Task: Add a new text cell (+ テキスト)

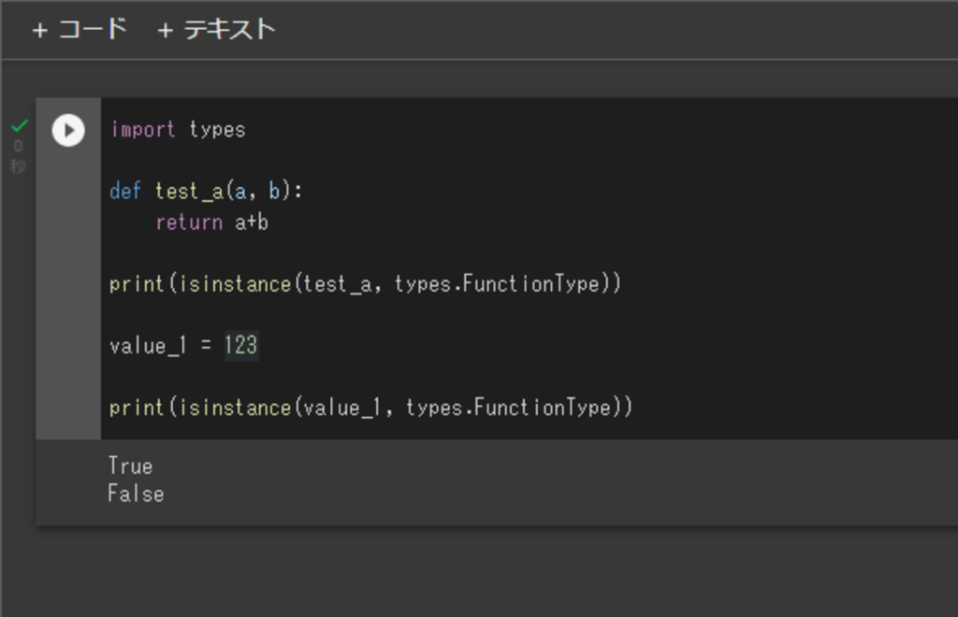Action: (216, 29)
